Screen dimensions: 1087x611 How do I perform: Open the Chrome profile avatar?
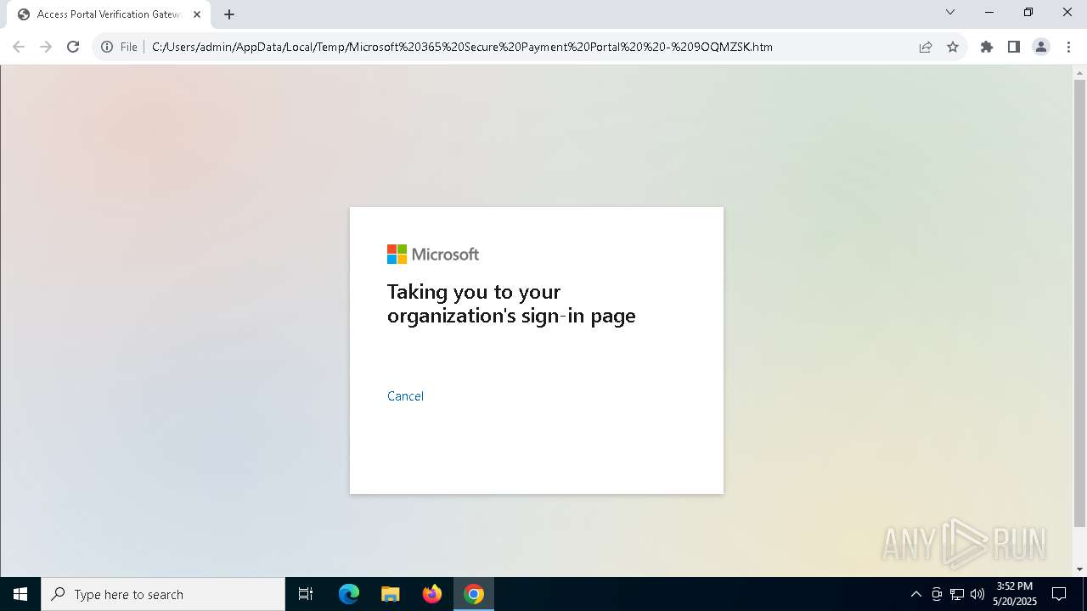coord(1041,47)
